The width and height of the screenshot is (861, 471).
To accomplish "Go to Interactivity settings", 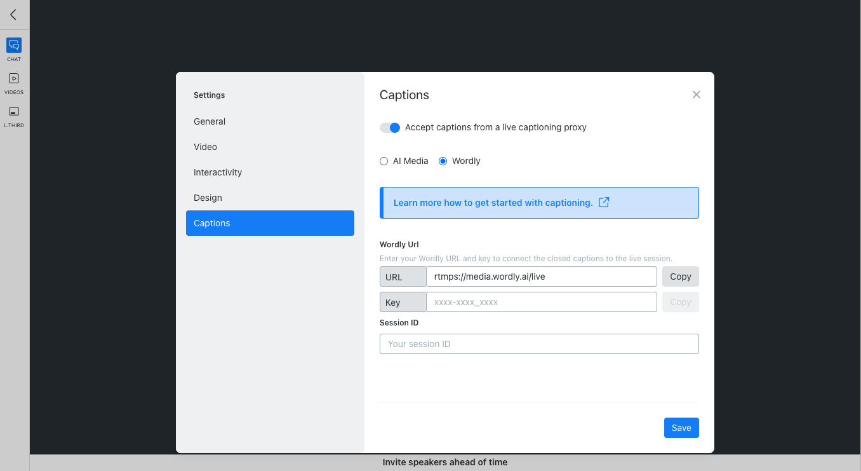I will pos(218,172).
